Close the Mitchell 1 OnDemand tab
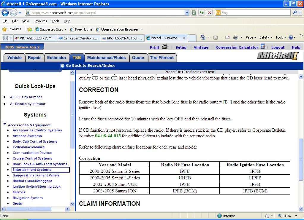Image resolution: width=304 pixels, height=220 pixels. pos(184,38)
